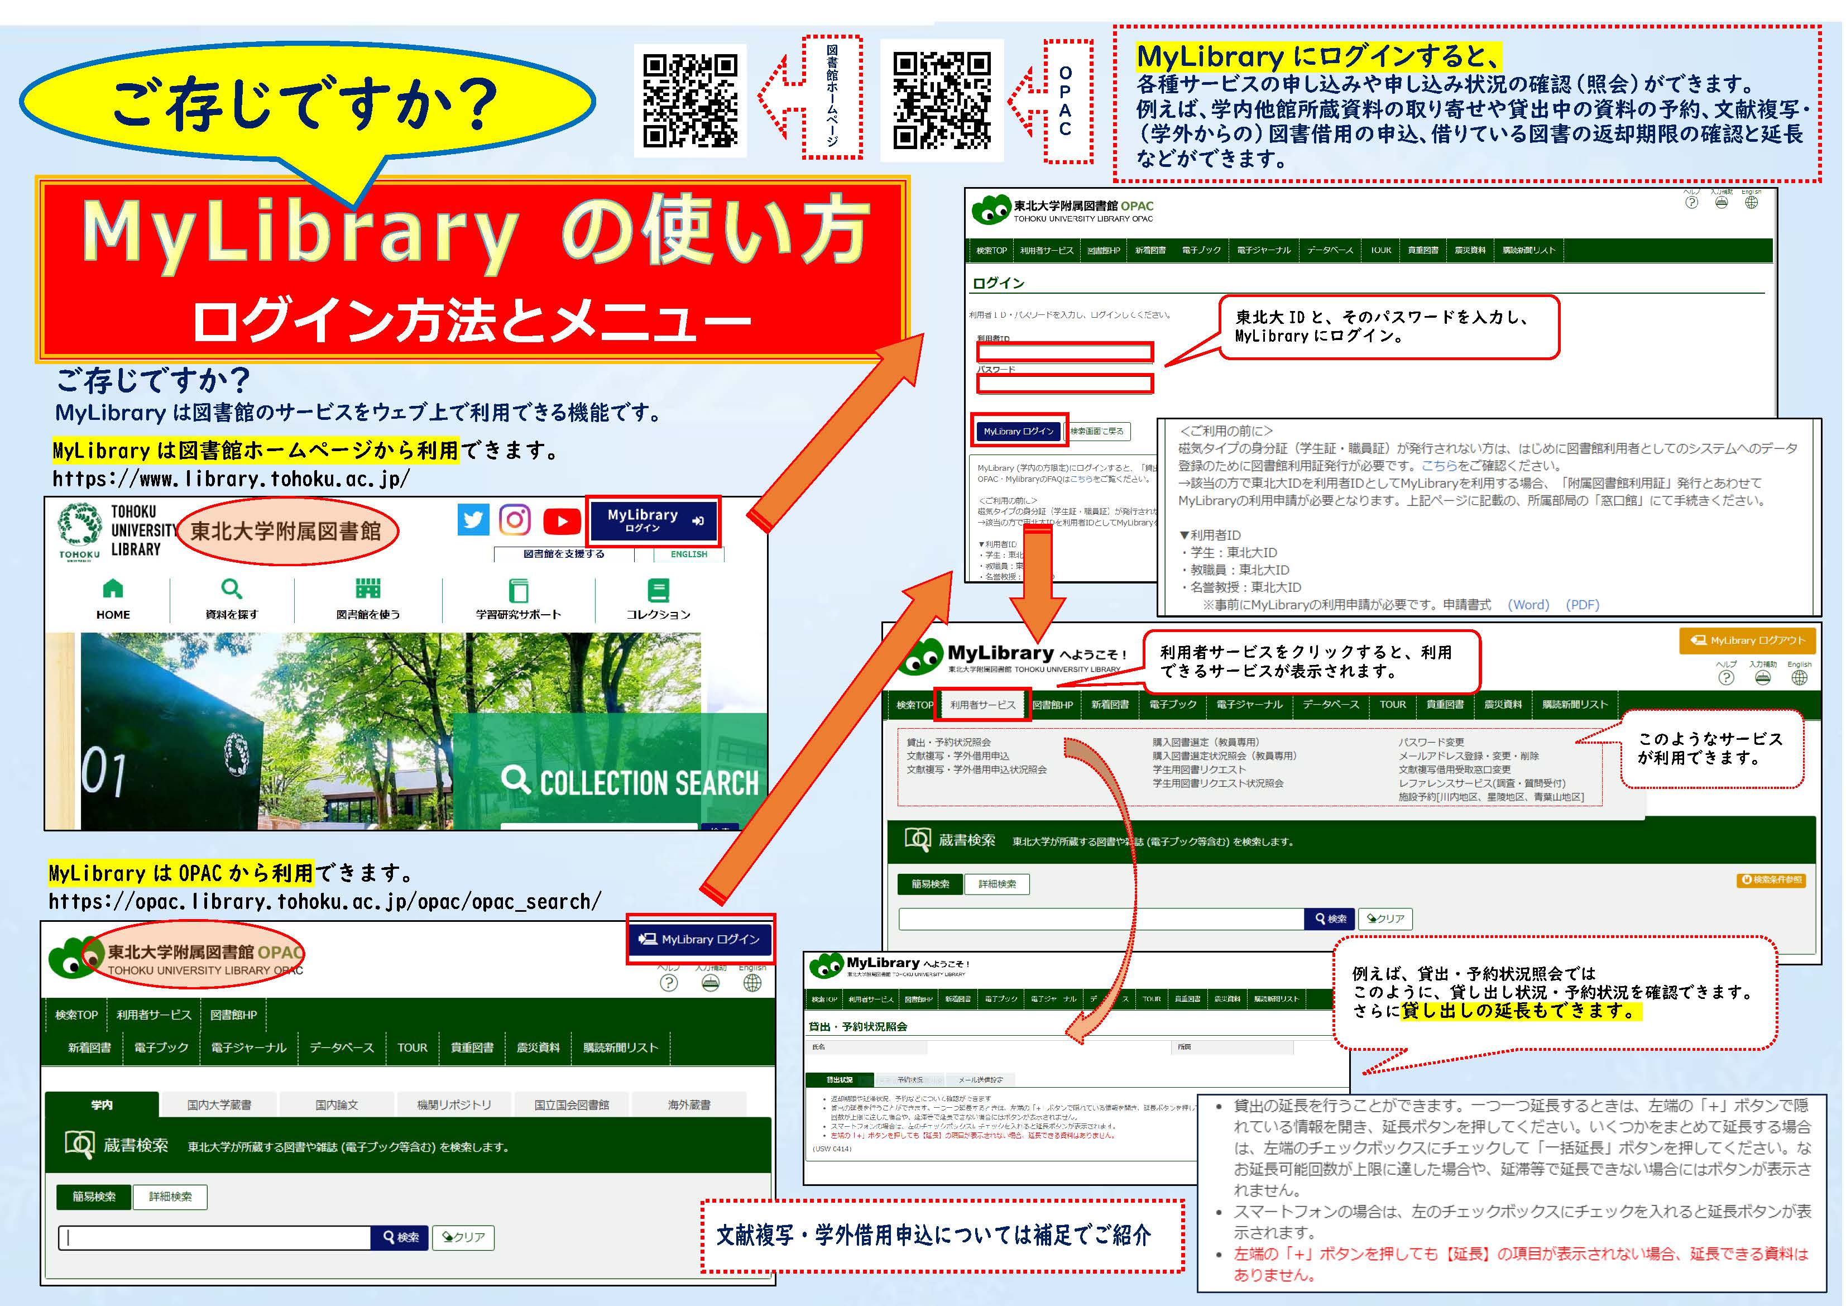Click the 資料を探す magnifier icon
This screenshot has width=1846, height=1306.
point(232,589)
